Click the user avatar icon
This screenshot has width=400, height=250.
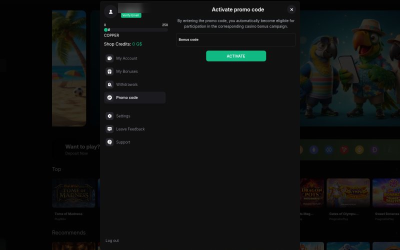(x=110, y=11)
